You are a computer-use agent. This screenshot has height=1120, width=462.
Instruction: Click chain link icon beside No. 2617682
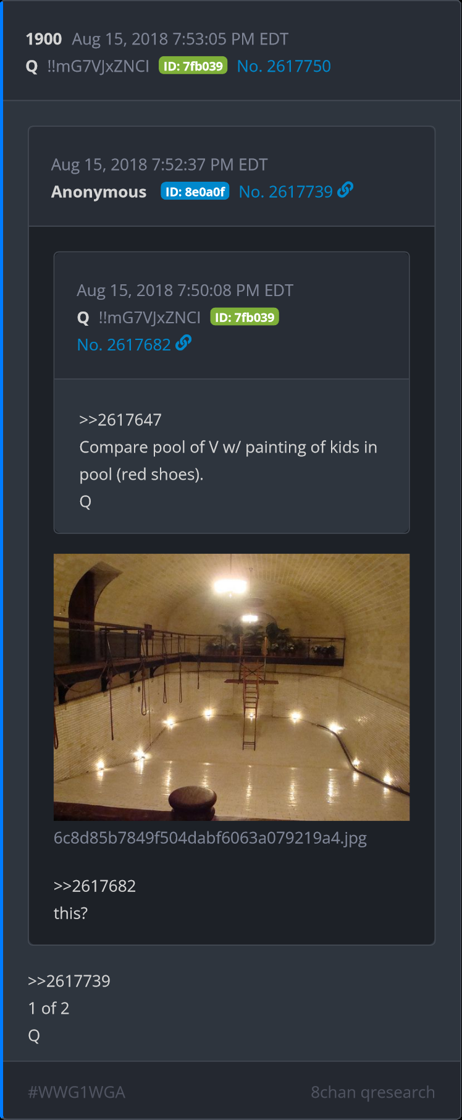183,342
